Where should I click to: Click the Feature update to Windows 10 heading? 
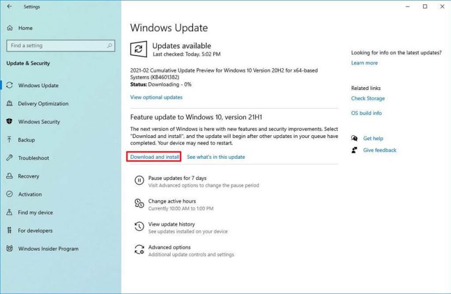[196, 117]
